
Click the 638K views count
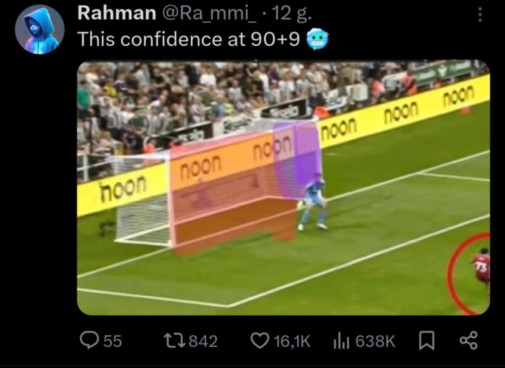[375, 342]
